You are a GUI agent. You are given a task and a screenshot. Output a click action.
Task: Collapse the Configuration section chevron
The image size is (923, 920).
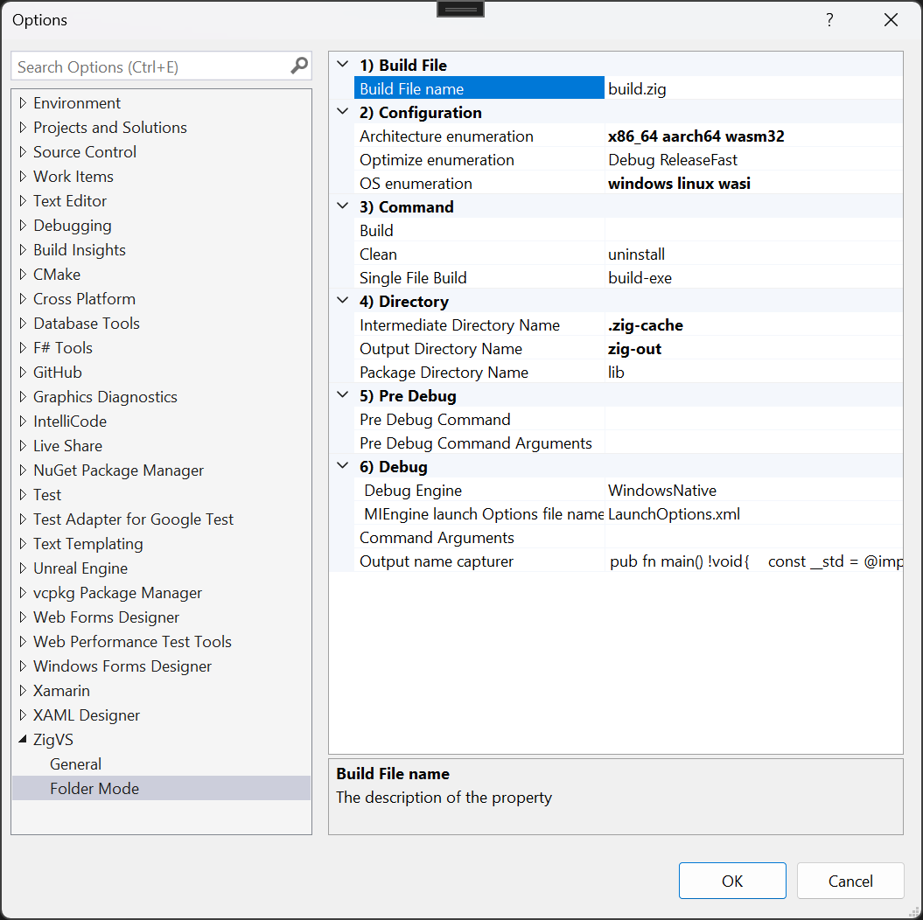coord(343,112)
